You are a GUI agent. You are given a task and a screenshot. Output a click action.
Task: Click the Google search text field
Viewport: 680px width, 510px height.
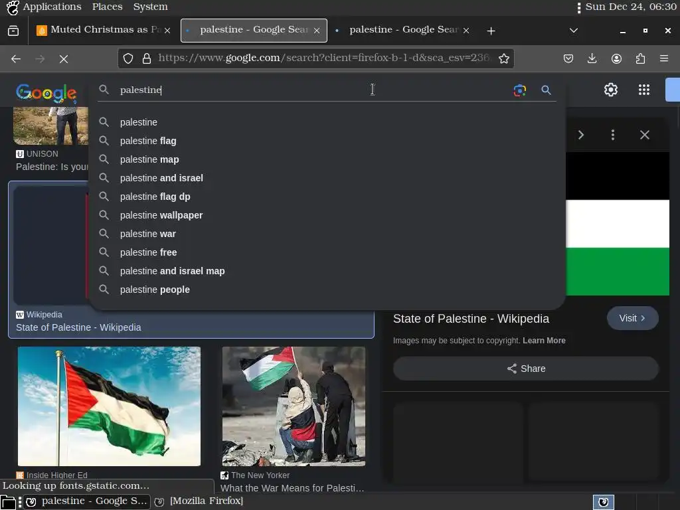(312, 90)
